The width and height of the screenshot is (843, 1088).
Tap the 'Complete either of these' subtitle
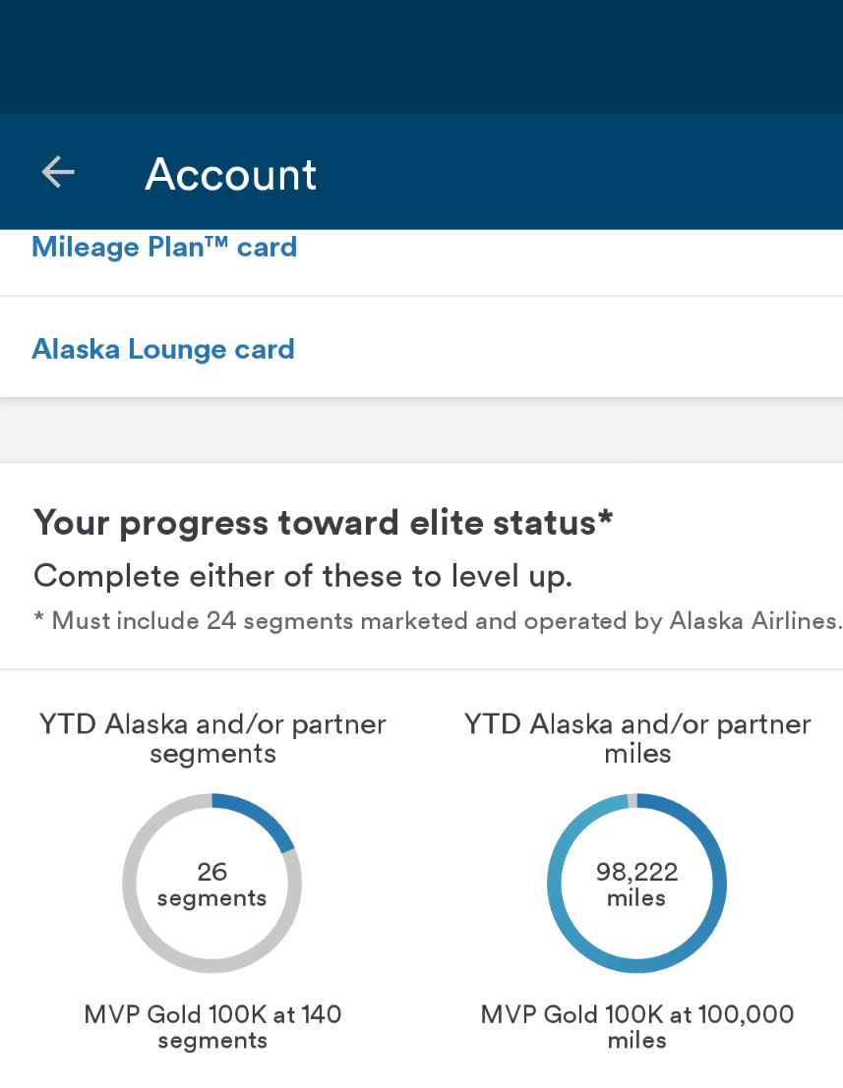point(303,576)
